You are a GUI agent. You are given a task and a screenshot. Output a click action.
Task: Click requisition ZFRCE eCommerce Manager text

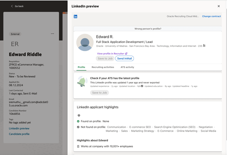tap(27, 66)
